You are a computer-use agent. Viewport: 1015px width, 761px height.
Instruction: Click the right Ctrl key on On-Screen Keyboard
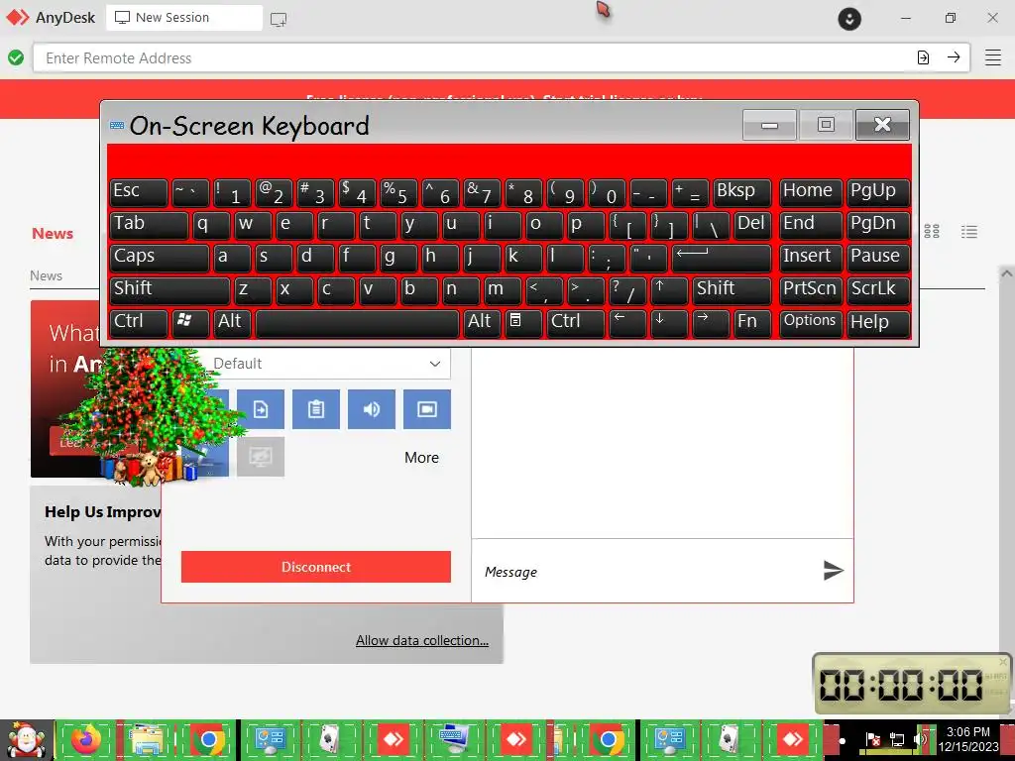tap(576, 322)
